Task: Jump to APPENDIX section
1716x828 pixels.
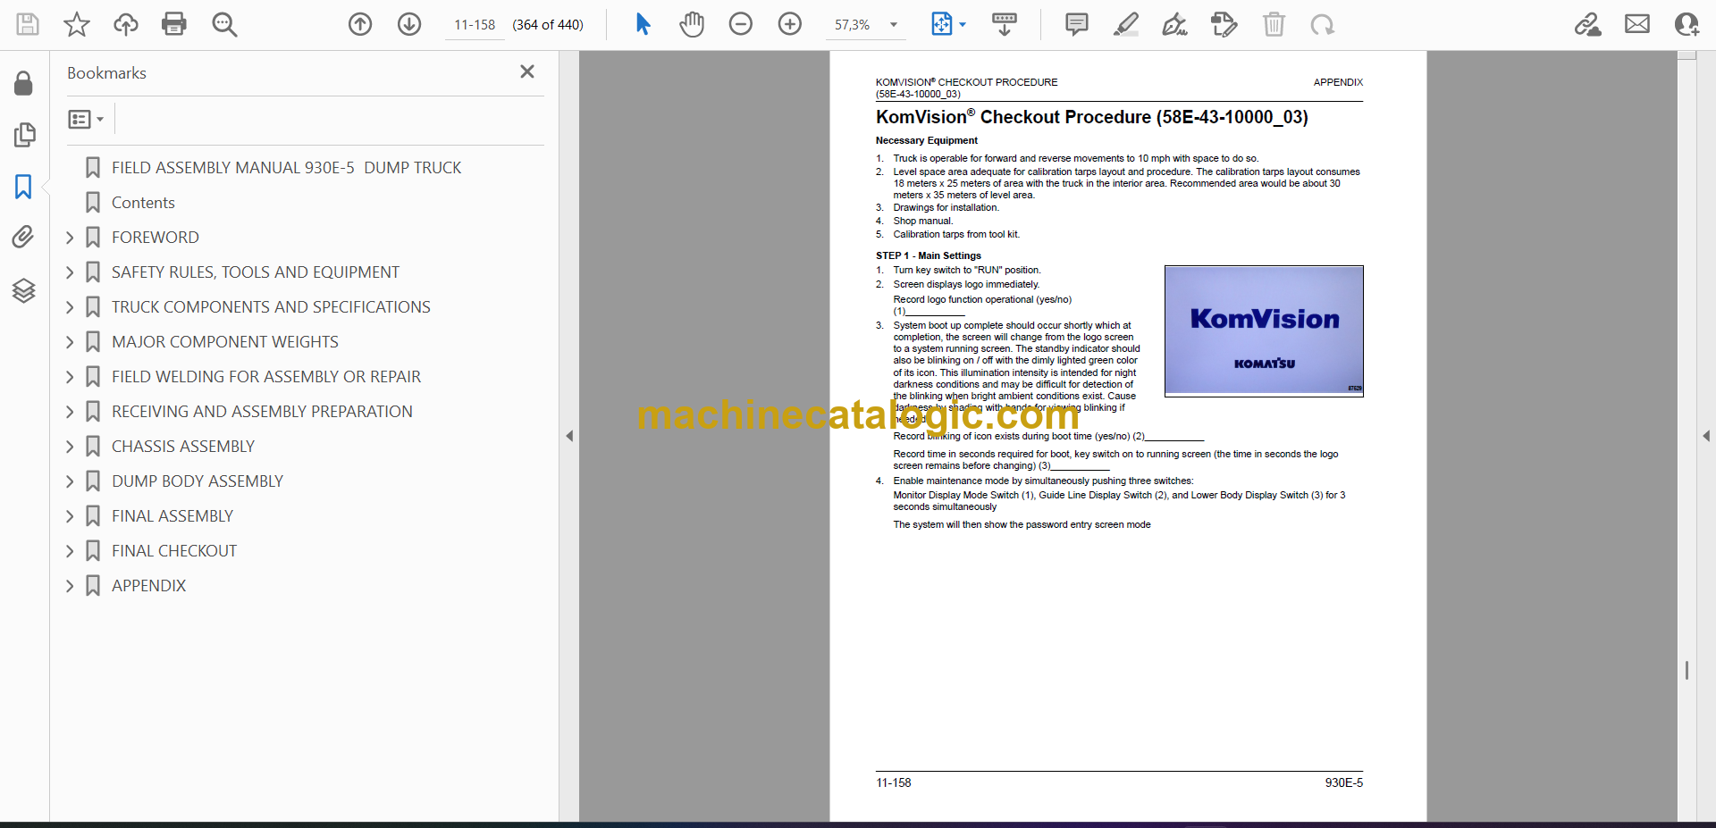Action: point(148,586)
